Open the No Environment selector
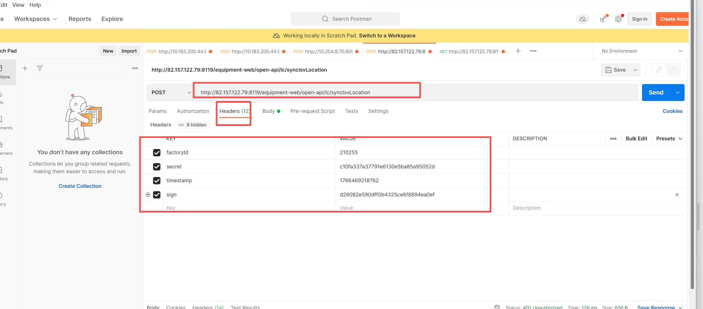Viewport: 703px width, 309px height. pos(642,51)
